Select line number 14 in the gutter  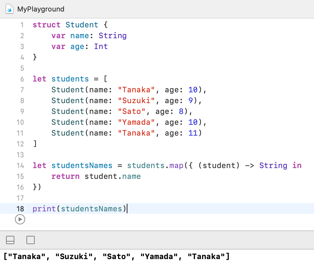click(x=20, y=166)
